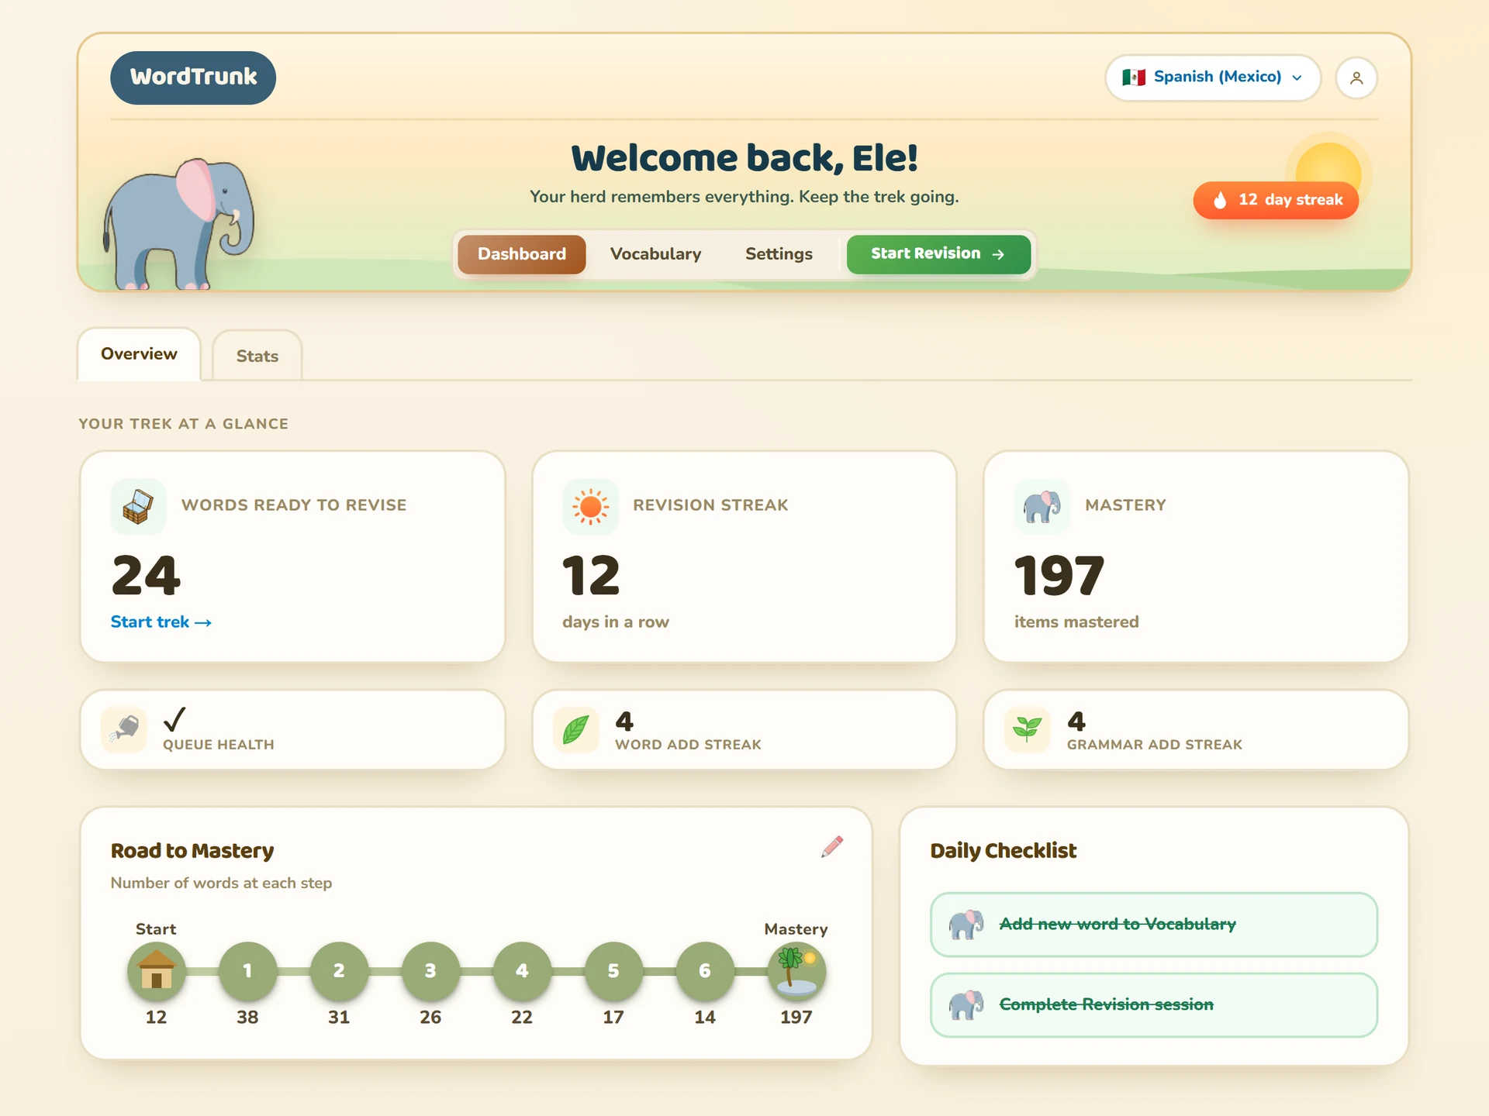
Task: Click the flame icon in streak badge
Action: pos(1220,200)
